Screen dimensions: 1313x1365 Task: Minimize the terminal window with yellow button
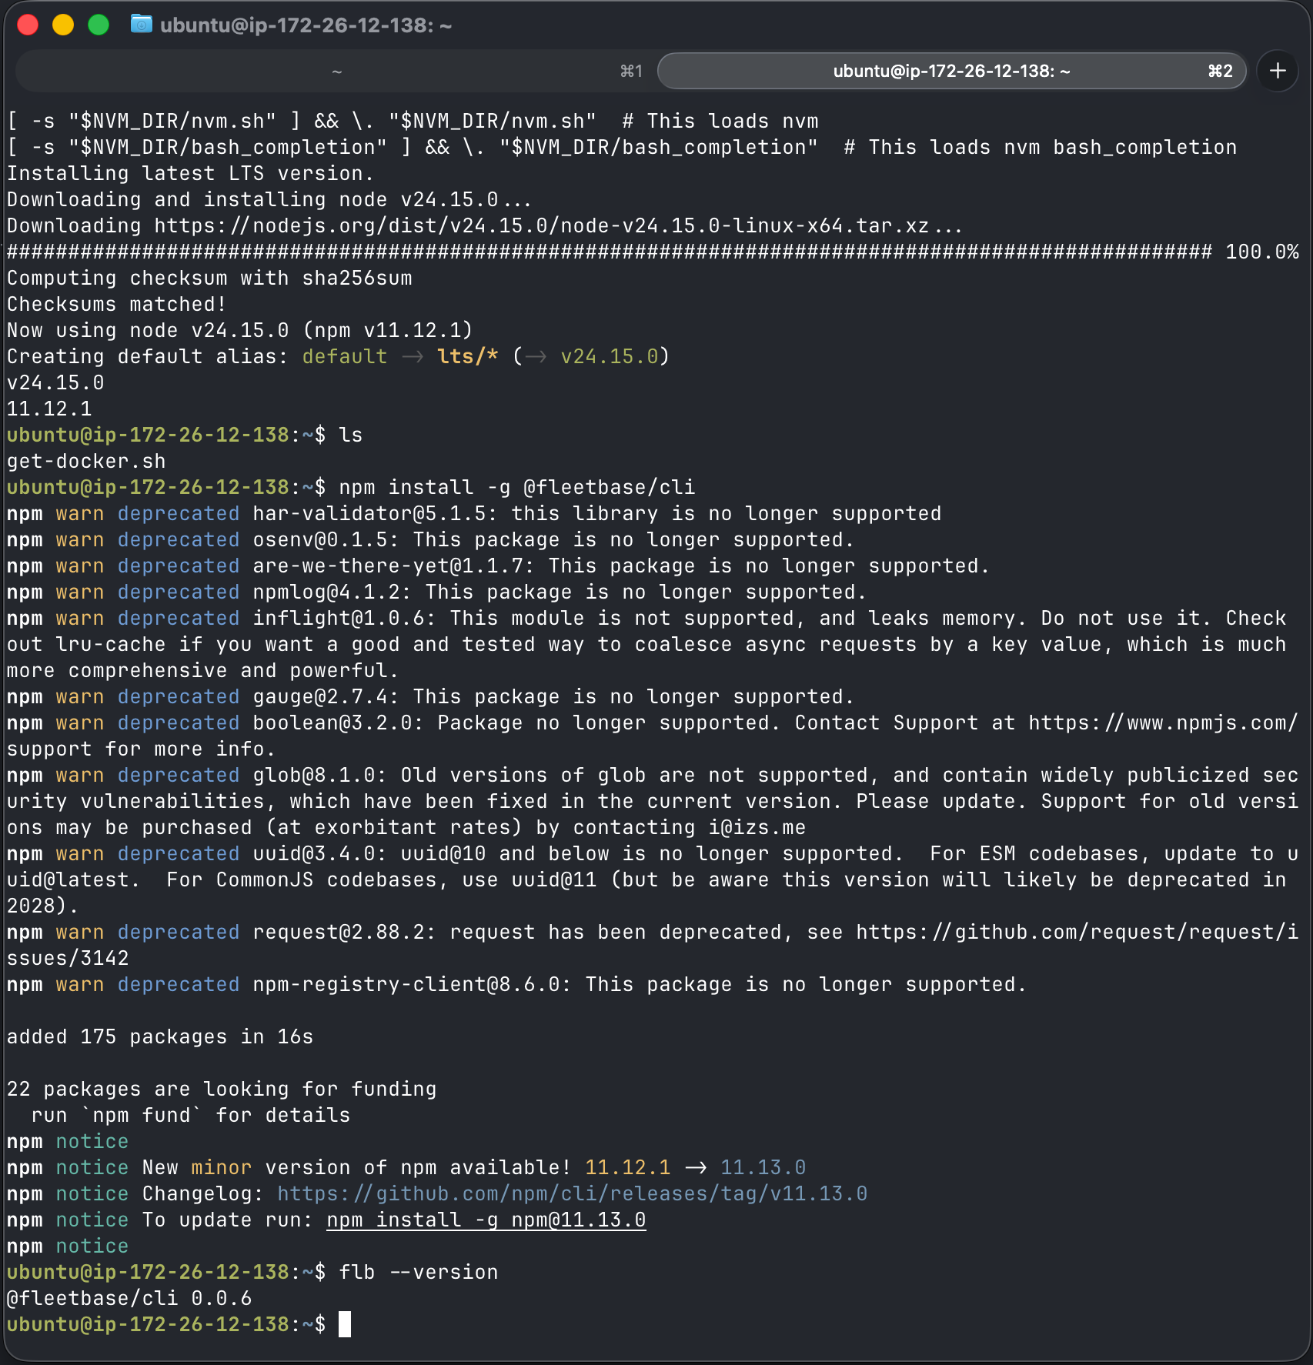pos(63,25)
